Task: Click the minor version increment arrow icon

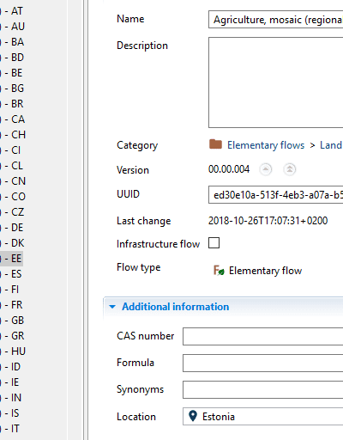Action: click(x=266, y=169)
